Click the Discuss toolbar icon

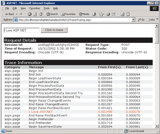click(x=122, y=14)
